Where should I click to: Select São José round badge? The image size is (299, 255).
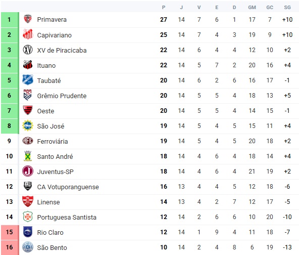click(x=28, y=125)
